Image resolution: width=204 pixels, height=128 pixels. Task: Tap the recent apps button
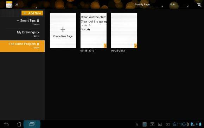(x=32, y=124)
